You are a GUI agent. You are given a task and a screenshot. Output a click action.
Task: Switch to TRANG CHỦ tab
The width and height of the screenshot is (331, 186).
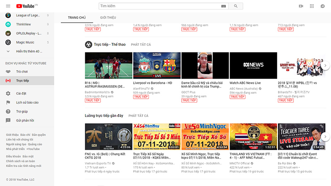77,17
